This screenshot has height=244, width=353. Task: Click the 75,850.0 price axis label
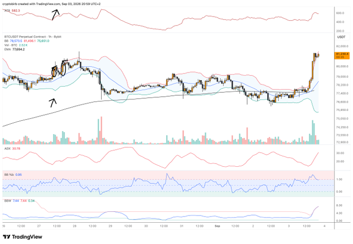point(342,110)
